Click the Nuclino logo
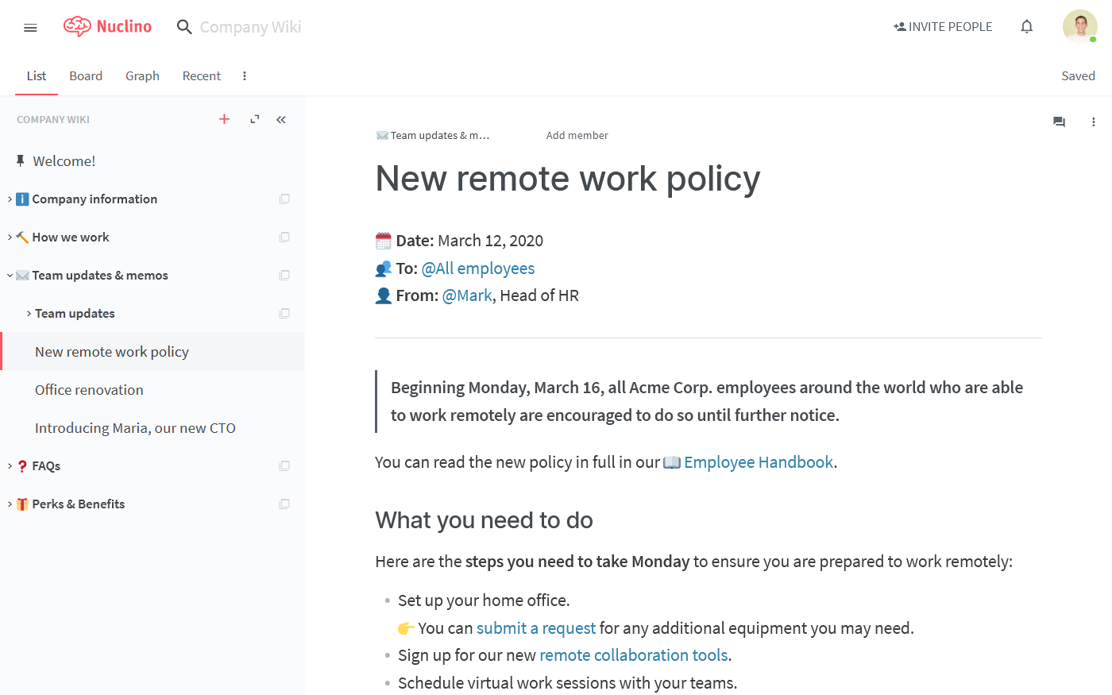The width and height of the screenshot is (1112, 695). 107,26
